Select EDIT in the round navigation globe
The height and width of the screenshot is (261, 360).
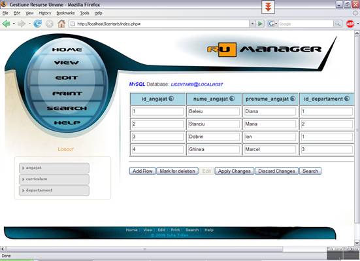point(67,78)
